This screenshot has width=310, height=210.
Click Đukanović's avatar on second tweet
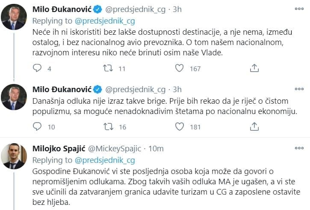(13, 98)
